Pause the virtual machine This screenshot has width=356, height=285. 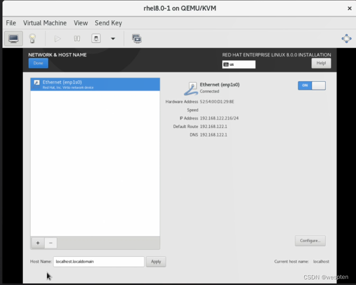pyautogui.click(x=77, y=39)
